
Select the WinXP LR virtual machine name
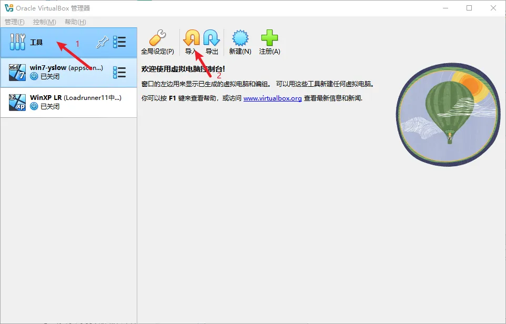tap(46, 97)
